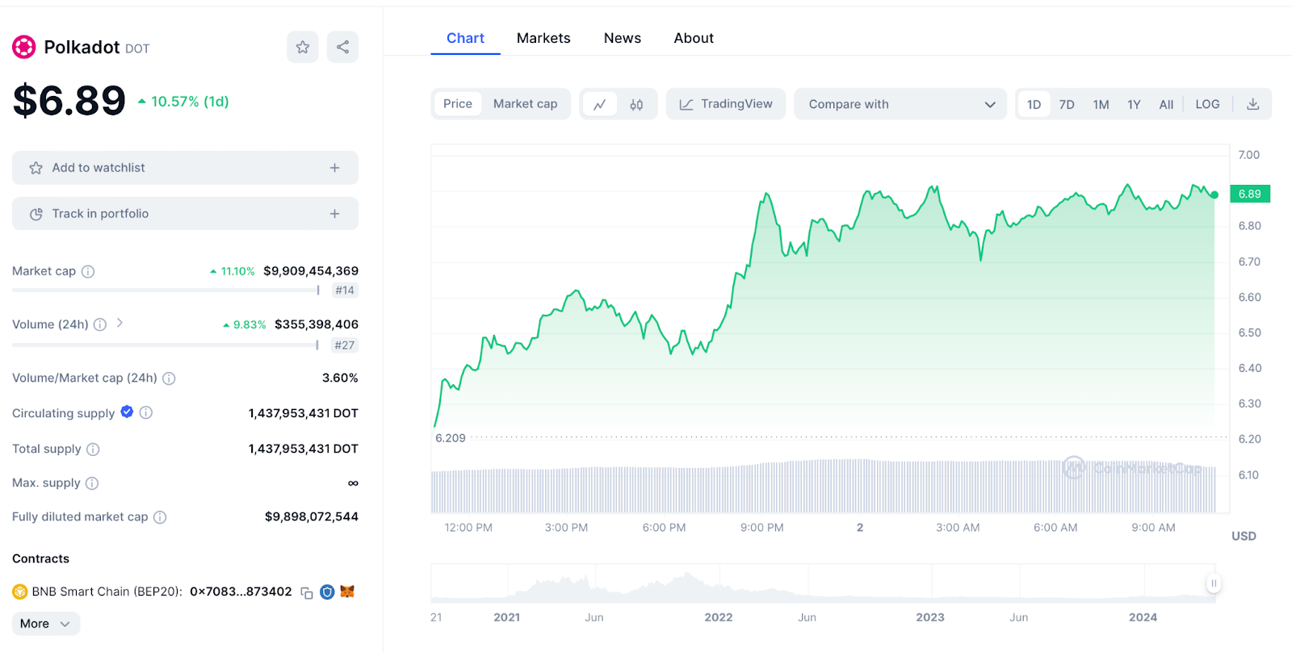The height and width of the screenshot is (652, 1292).
Task: Select the All time range
Action: pyautogui.click(x=1166, y=105)
